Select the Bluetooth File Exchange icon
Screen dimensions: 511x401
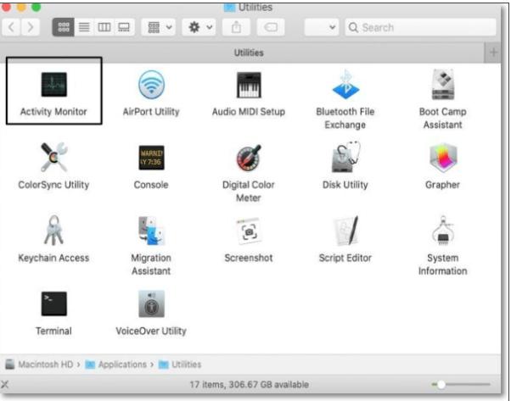(345, 84)
